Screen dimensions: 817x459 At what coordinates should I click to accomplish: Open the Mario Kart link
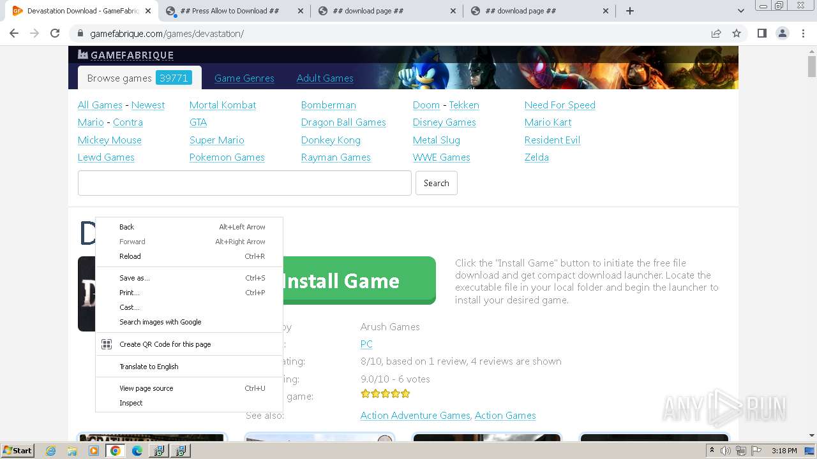548,122
